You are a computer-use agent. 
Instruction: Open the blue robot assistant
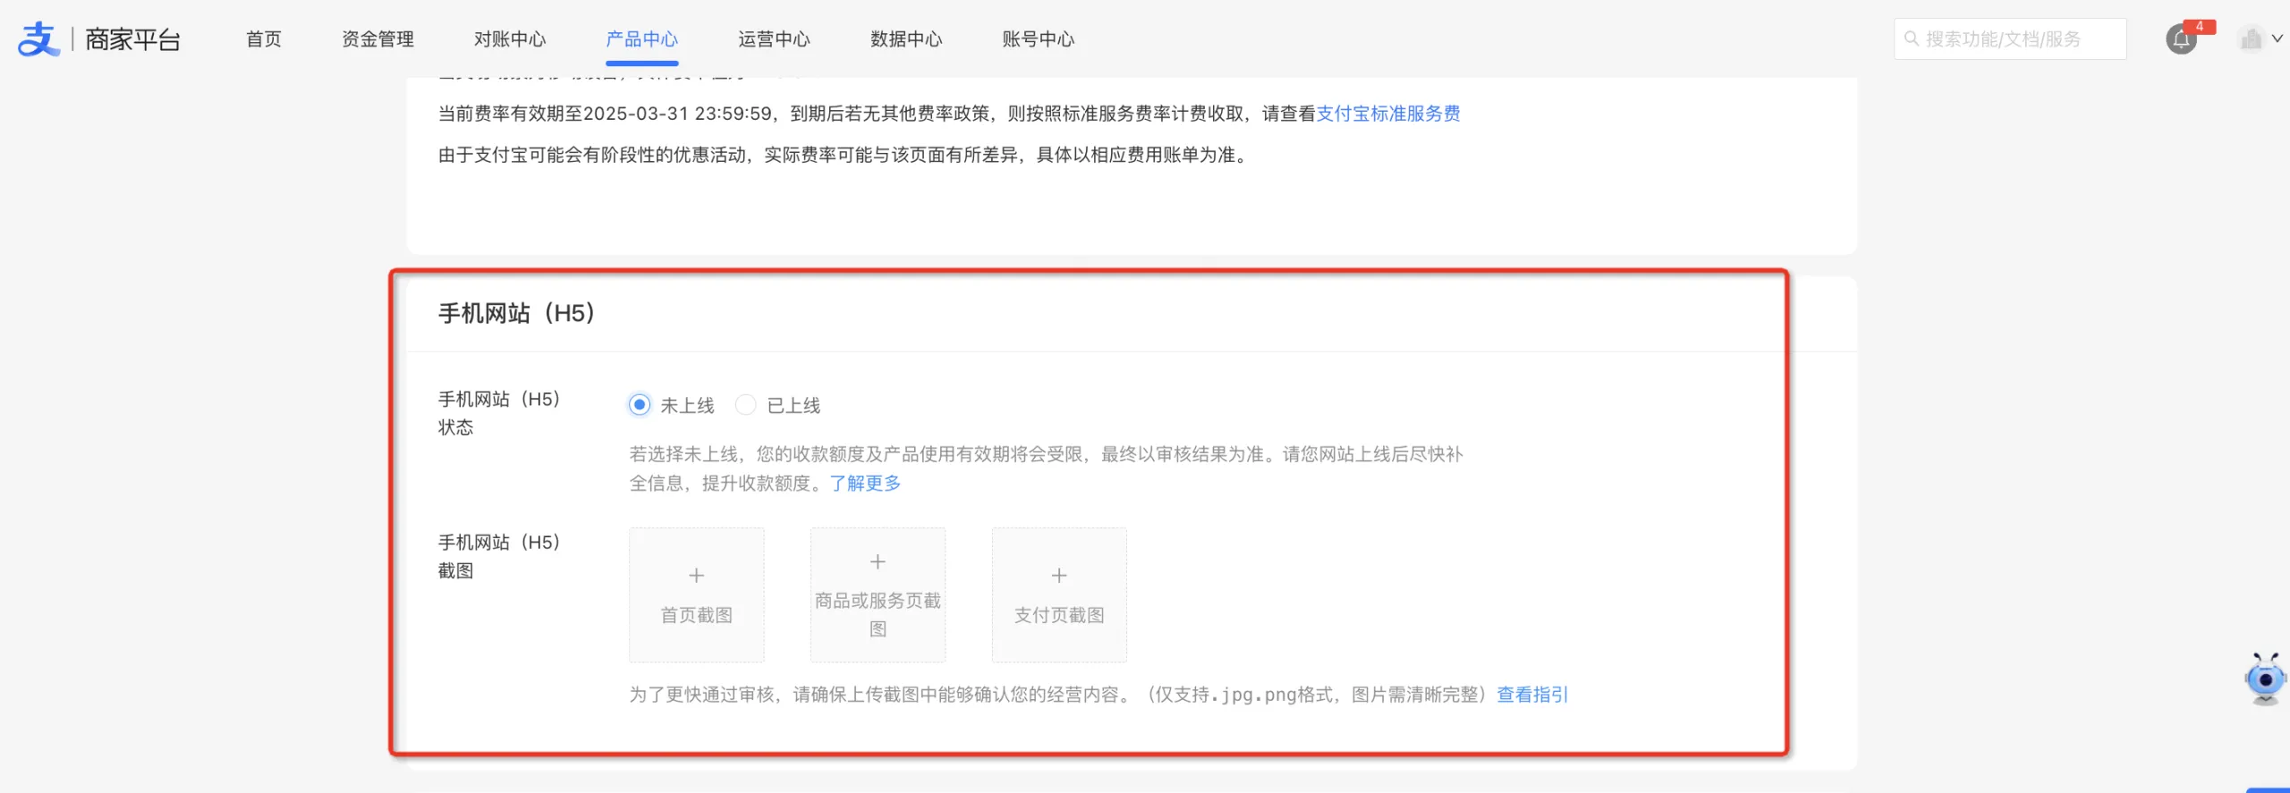pyautogui.click(x=2265, y=679)
